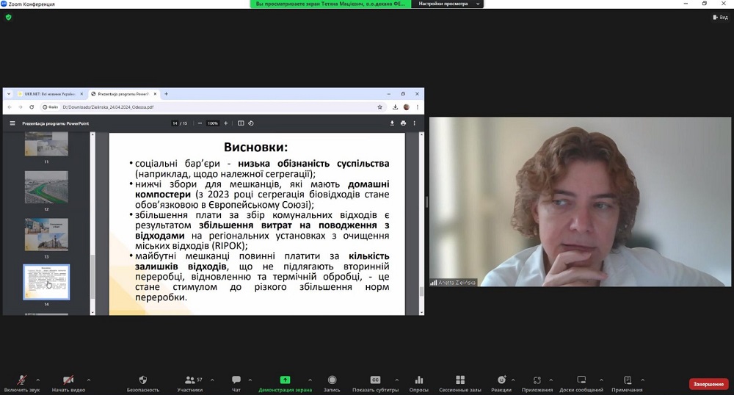Open Breakout rooms (Сессионные залы)
The image size is (734, 395).
pos(459,380)
